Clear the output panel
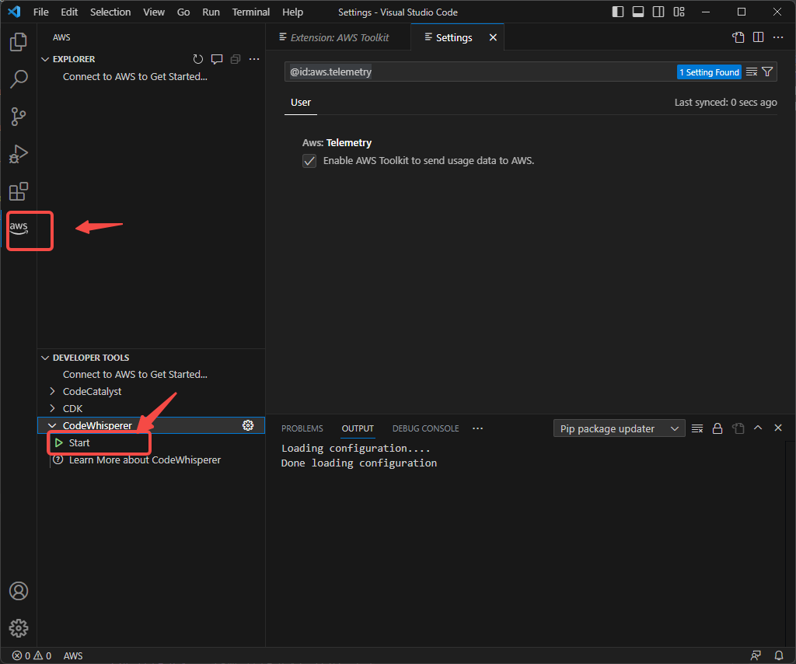This screenshot has width=796, height=664. point(697,428)
